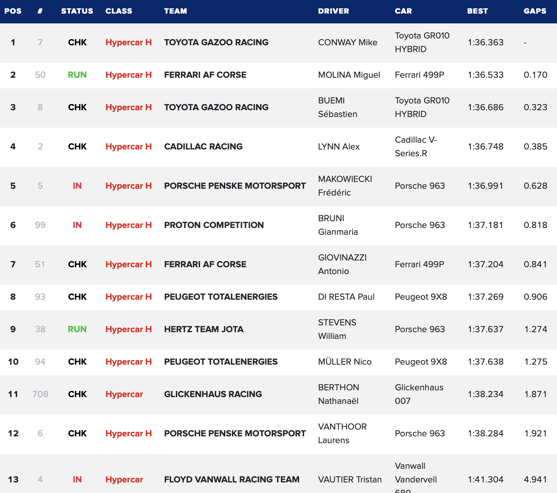
Task: Click the DRIVER column header
Action: click(x=334, y=11)
